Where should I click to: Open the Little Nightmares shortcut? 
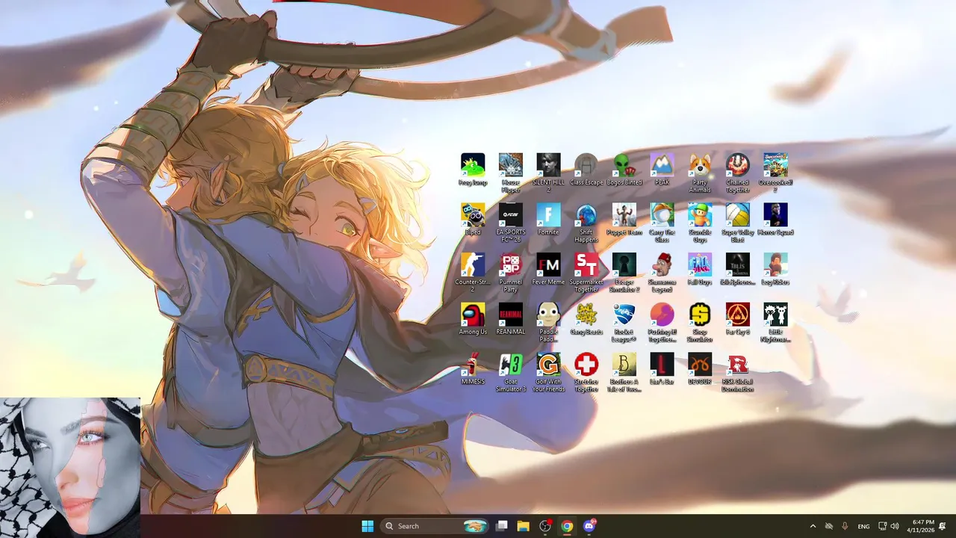point(775,323)
